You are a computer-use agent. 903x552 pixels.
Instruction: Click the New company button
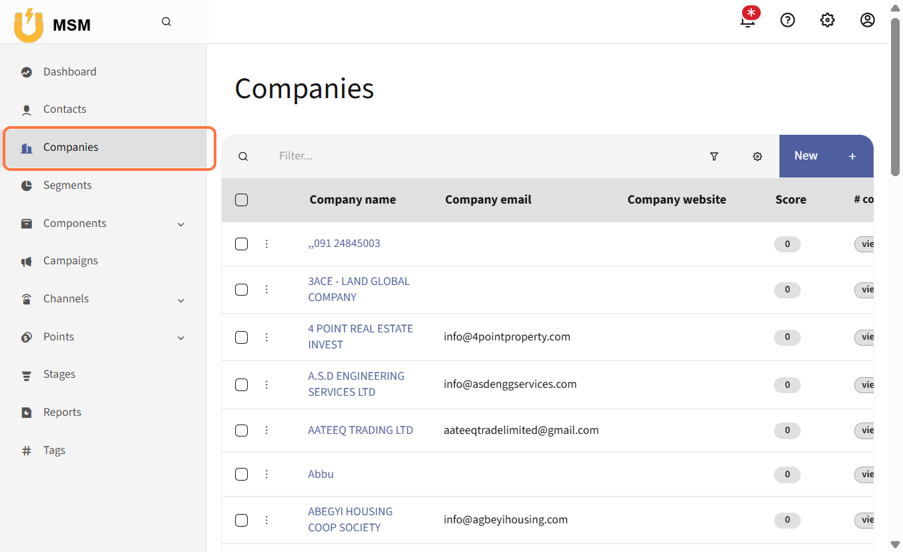tap(826, 156)
